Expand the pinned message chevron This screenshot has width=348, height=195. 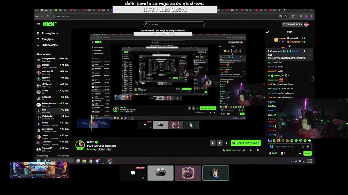pyautogui.click(x=310, y=56)
